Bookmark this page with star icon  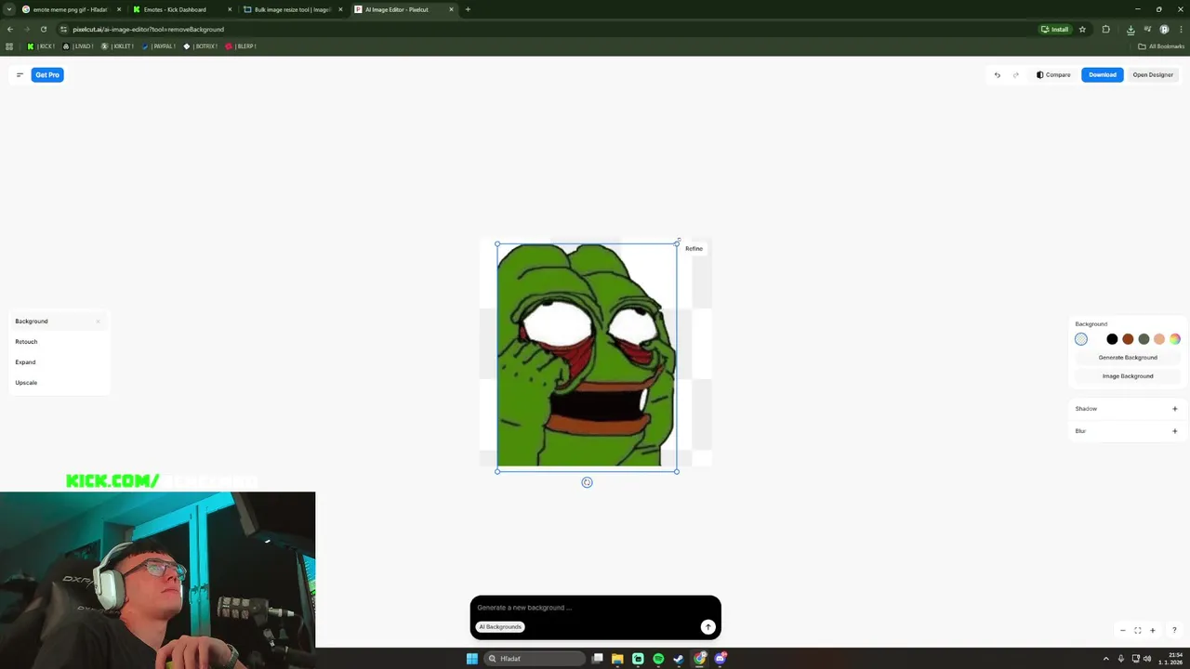(1082, 29)
